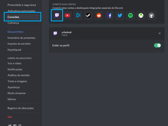Screen dimensions: 168x126
Task: Toggle Exibir no perfil switch
Action: (157, 45)
